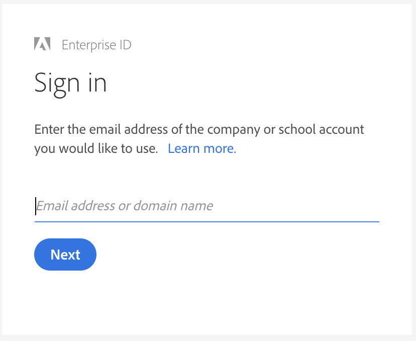Focus the Email address or domain name field
416x341 pixels.
(206, 206)
